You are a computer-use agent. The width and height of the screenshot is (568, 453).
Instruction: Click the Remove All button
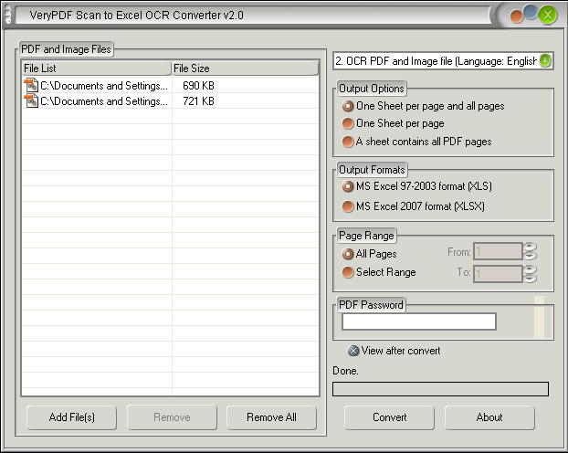coord(272,417)
